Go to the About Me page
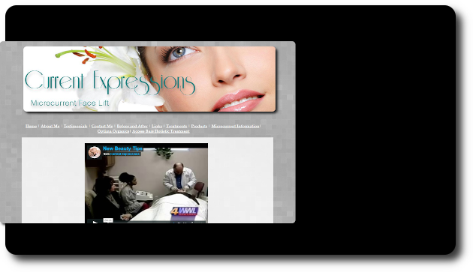 (50, 126)
